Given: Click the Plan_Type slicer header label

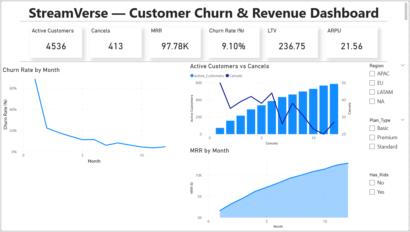Looking at the screenshot, I should [380, 120].
